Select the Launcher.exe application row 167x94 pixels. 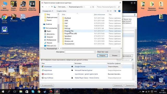pos(86,74)
